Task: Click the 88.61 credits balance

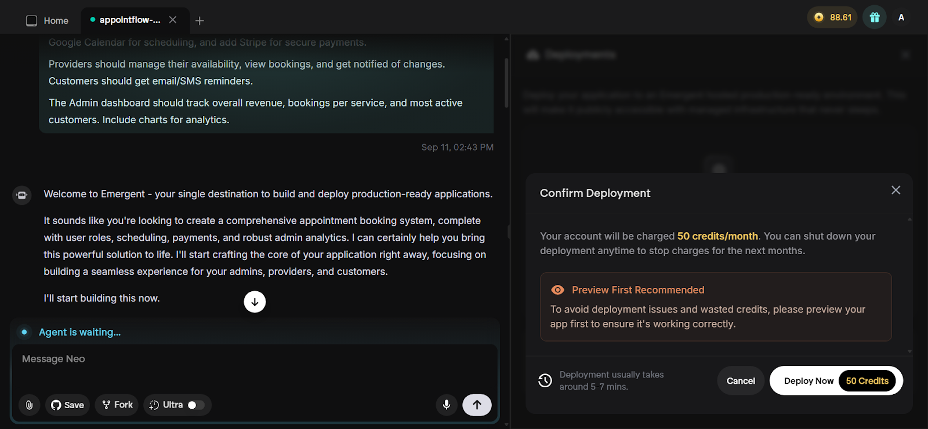Action: click(832, 17)
